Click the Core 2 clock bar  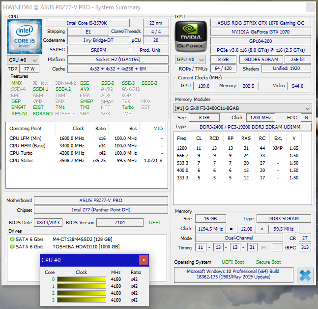tap(81, 293)
